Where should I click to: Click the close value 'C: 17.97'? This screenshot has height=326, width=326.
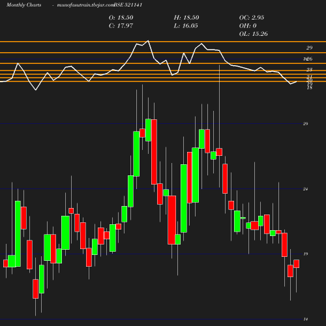click(121, 26)
